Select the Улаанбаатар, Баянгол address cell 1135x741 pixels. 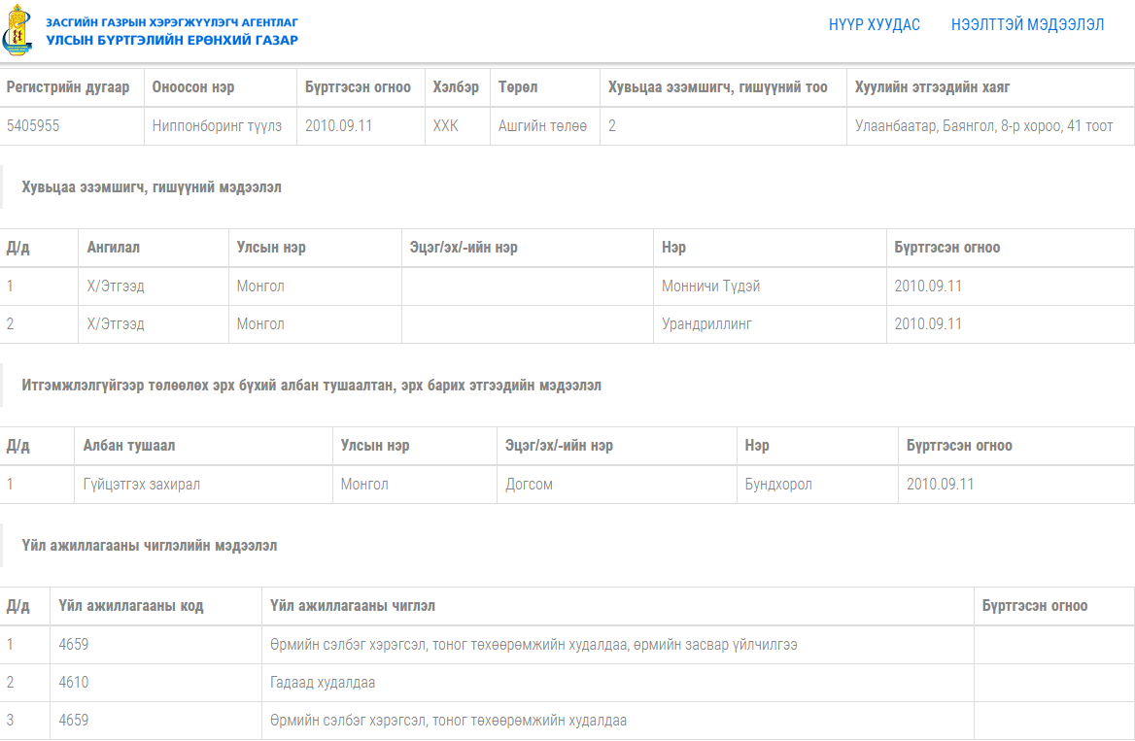[x=983, y=126]
